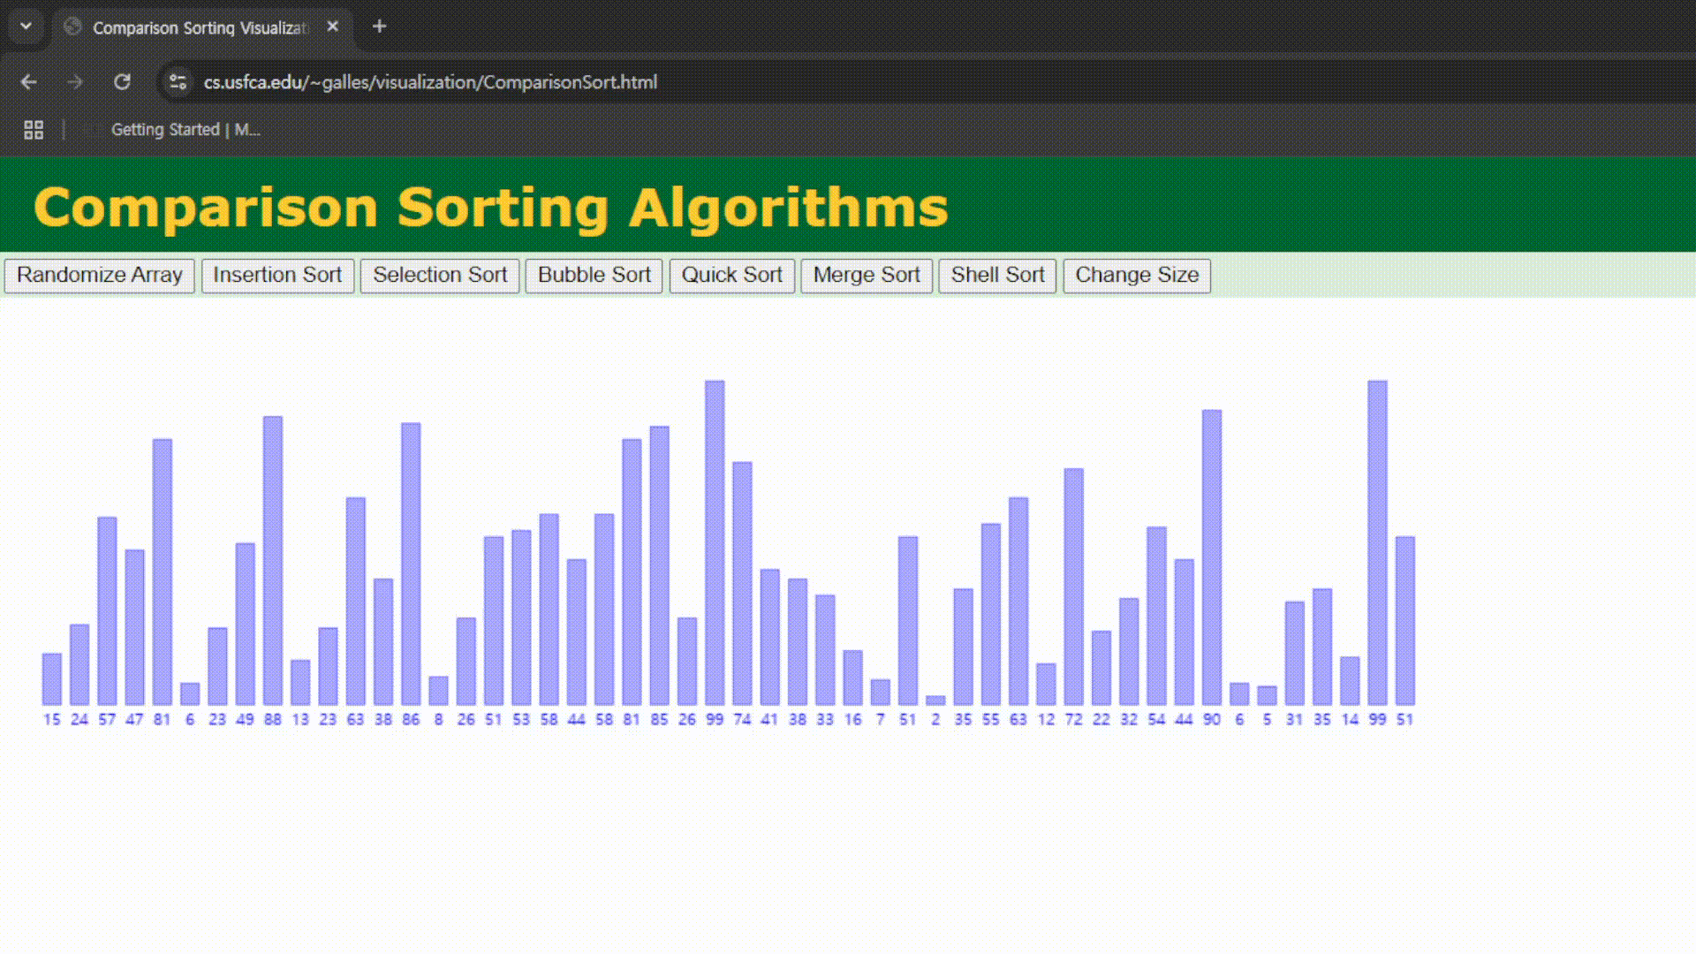Click the browser back arrow

28,82
